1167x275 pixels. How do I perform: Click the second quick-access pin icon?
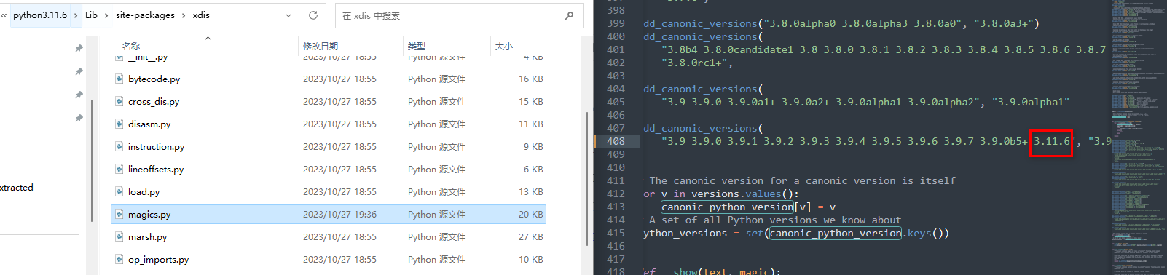79,71
